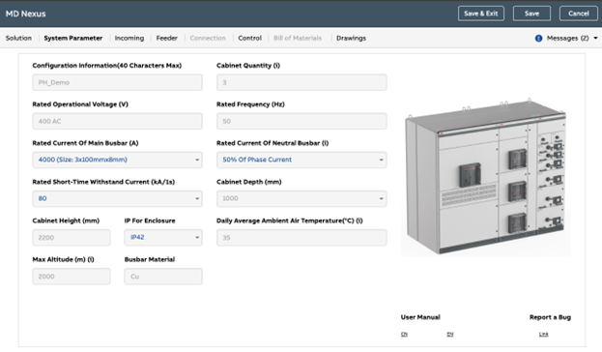Click the Max Altitude field
Screen dimensions: 602x352
point(72,277)
